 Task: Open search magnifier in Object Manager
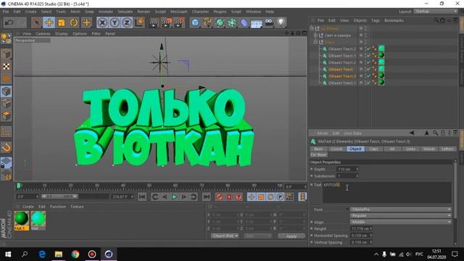click(436, 20)
